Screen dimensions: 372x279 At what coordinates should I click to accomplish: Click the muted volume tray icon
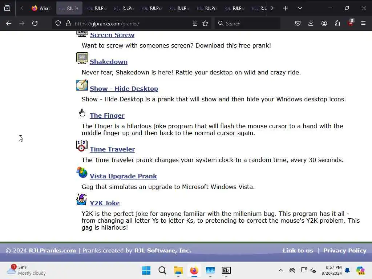(313, 270)
